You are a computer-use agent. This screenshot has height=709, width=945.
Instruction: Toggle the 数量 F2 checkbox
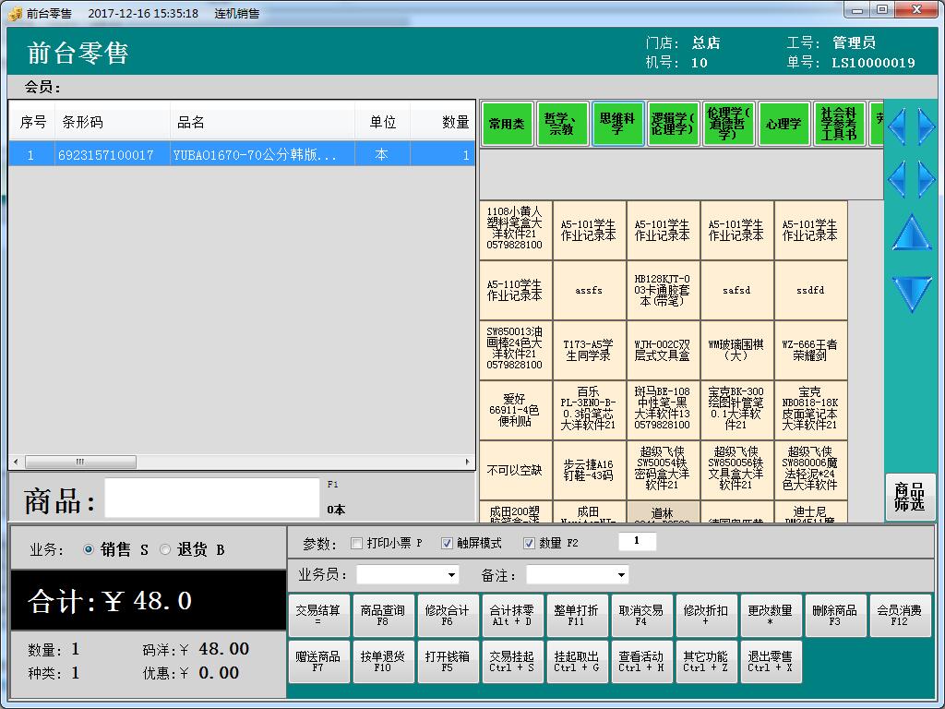click(529, 543)
